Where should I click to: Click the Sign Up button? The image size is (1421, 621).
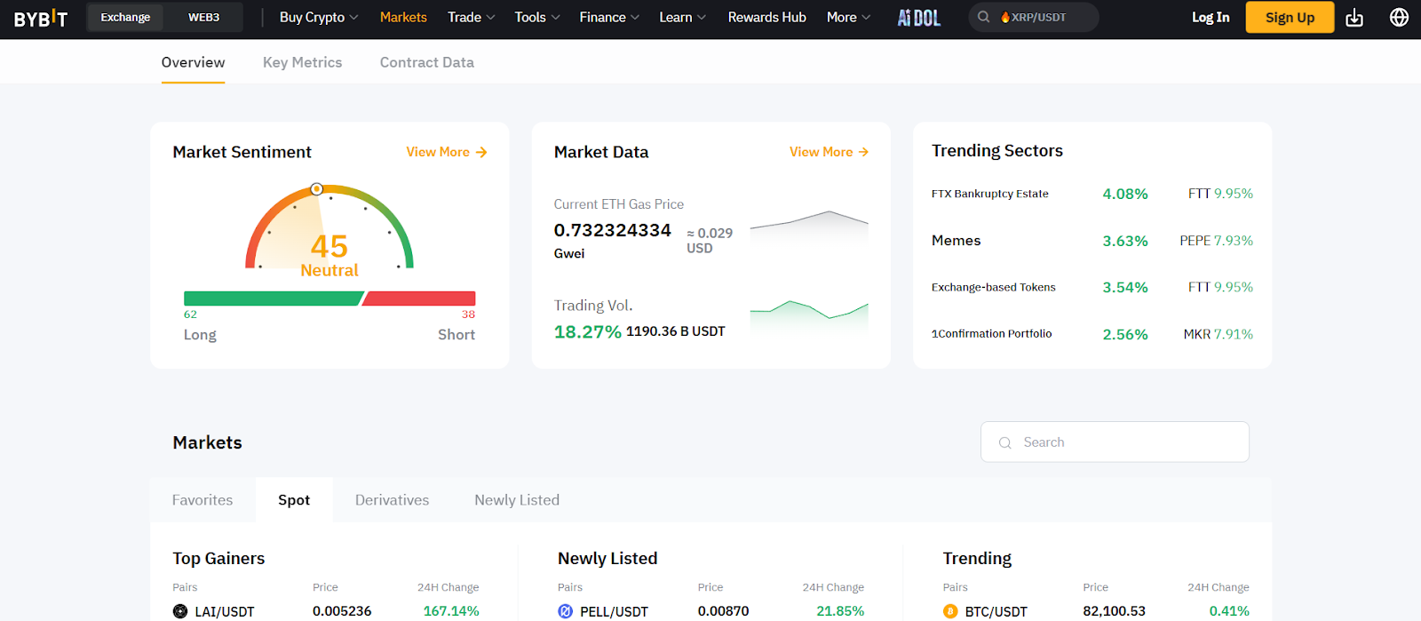pos(1290,18)
